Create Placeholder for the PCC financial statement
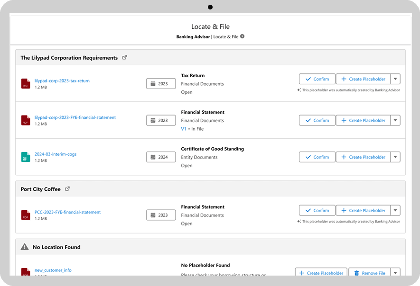 [363, 210]
